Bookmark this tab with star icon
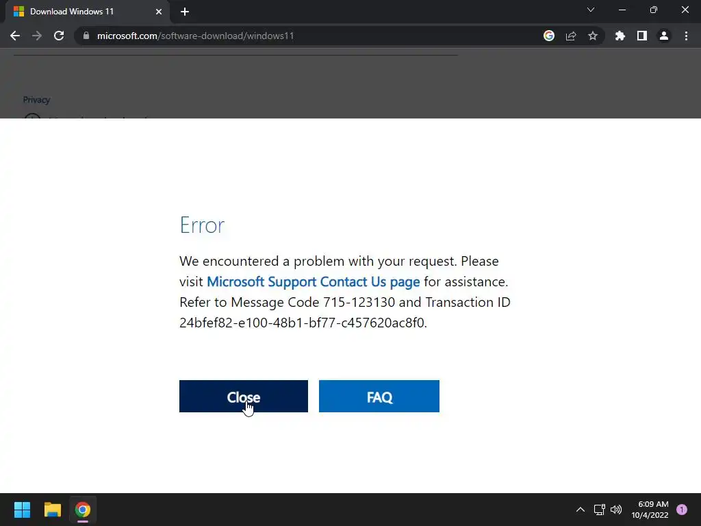The width and height of the screenshot is (701, 526). (593, 36)
